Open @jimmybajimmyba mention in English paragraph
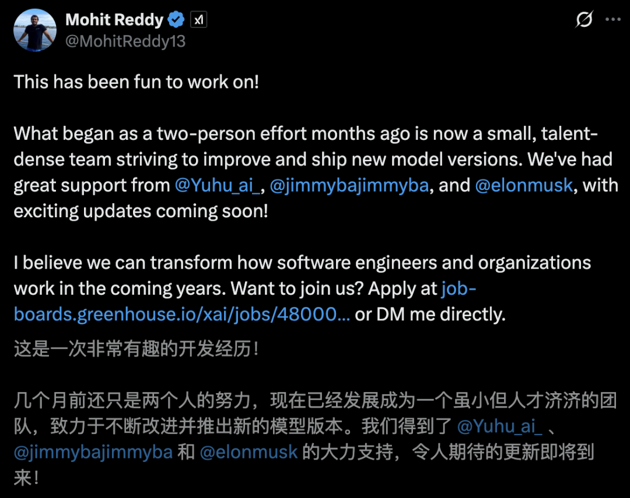The height and width of the screenshot is (498, 630). pos(349,185)
